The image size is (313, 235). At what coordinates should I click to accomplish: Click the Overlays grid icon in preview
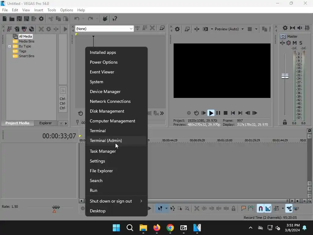pos(250,29)
